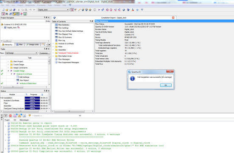Expand Start Project task group
The image size is (234, 153).
click(x=8, y=61)
